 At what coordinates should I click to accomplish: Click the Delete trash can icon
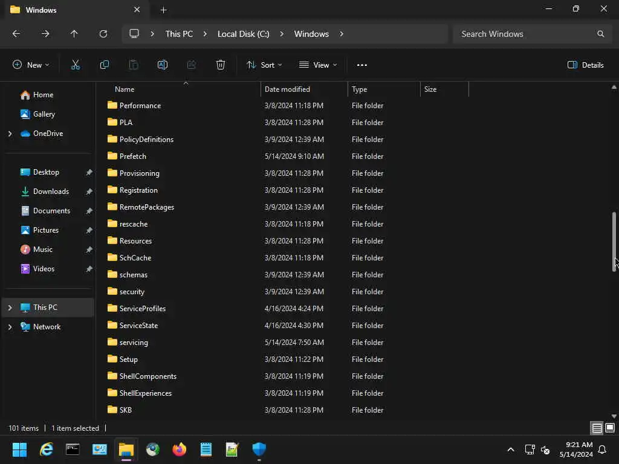(221, 65)
